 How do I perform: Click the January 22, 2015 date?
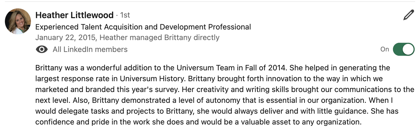click(65, 37)
